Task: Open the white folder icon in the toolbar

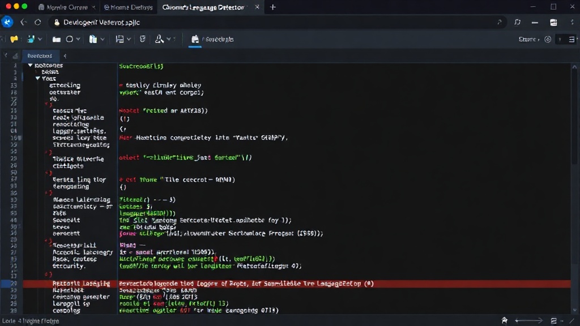Action: click(x=56, y=39)
